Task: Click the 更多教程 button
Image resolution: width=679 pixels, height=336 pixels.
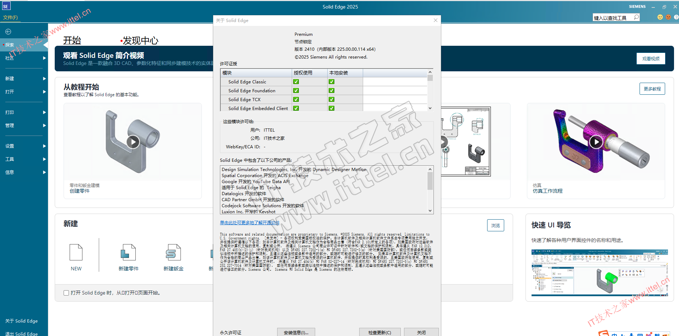Action: click(x=652, y=89)
